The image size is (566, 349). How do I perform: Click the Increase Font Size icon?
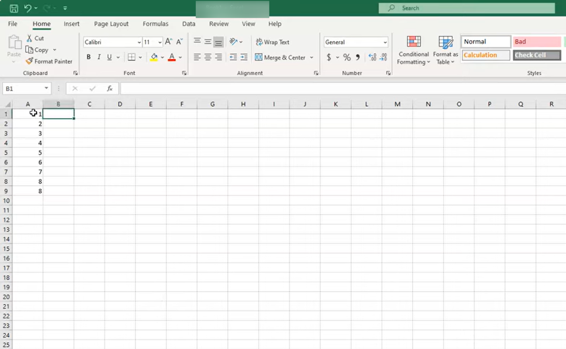click(168, 42)
